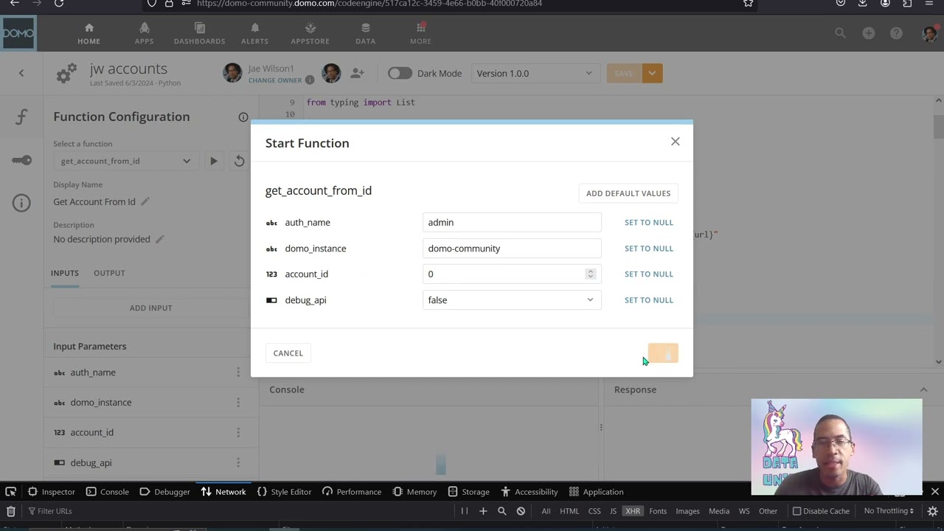Enable the Disable Cache checkbox

point(796,510)
